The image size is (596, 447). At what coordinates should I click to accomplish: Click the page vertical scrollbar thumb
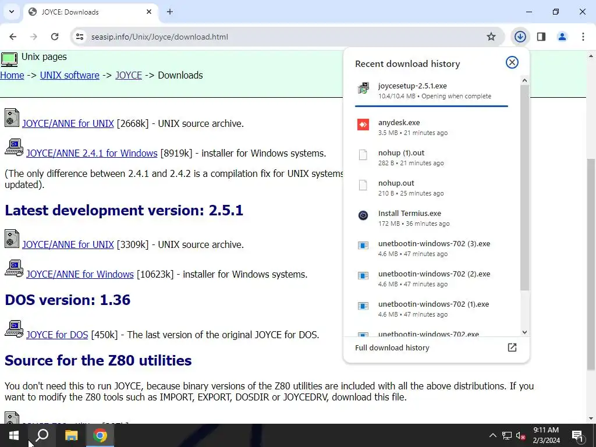pyautogui.click(x=591, y=264)
